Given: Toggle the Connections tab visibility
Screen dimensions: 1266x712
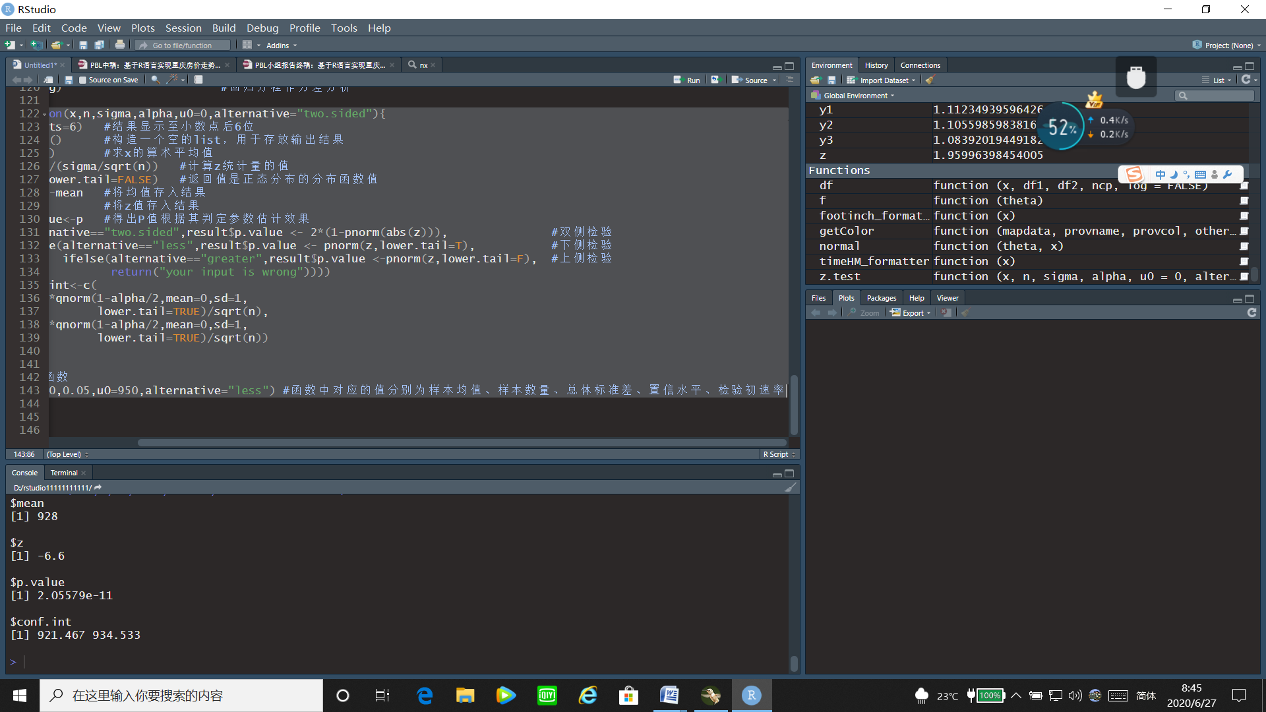Looking at the screenshot, I should coord(919,65).
